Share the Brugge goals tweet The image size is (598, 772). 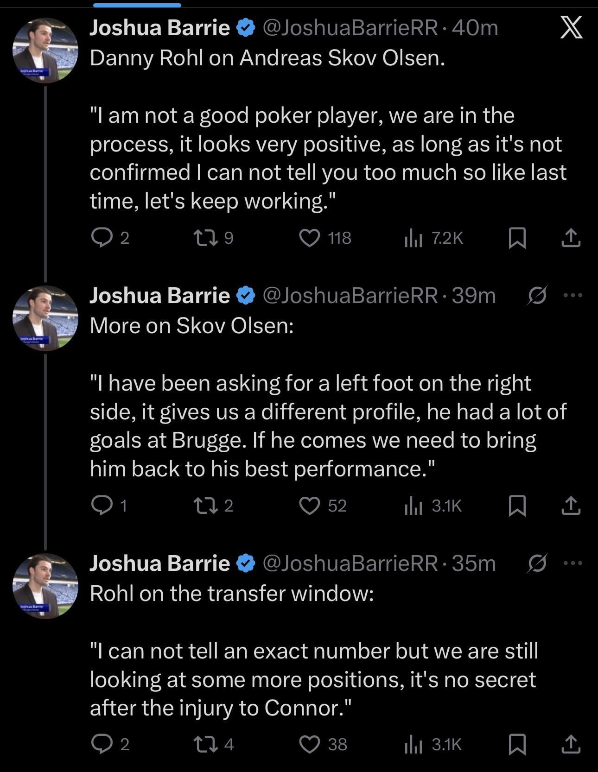571,506
